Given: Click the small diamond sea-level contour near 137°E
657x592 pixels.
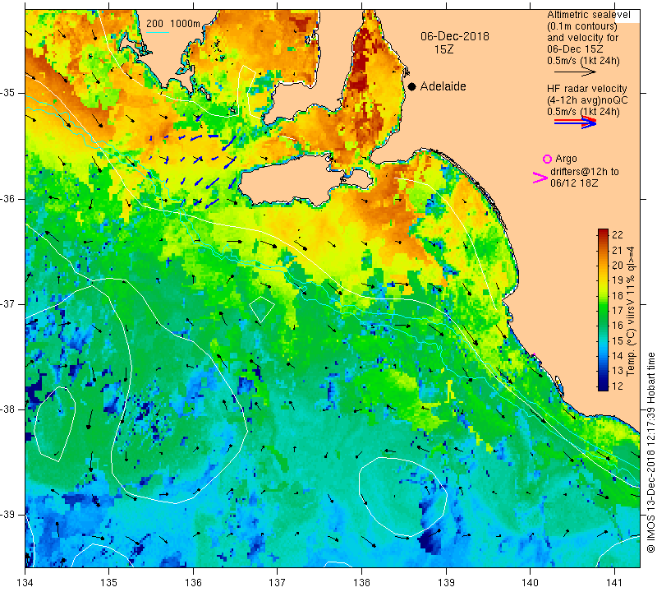Looking at the screenshot, I should point(262,310).
